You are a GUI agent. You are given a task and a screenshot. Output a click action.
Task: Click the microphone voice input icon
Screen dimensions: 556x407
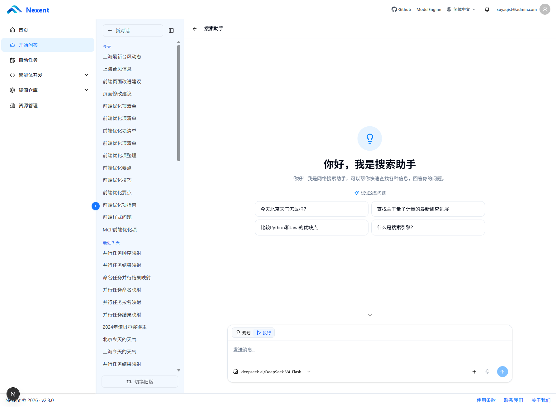(x=487, y=372)
